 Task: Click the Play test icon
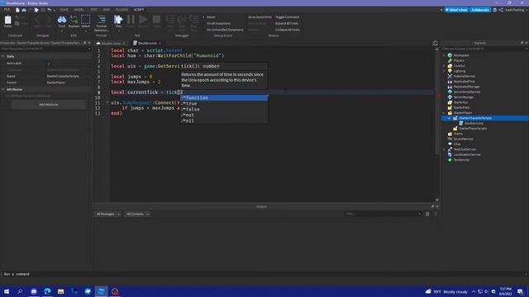(118, 21)
